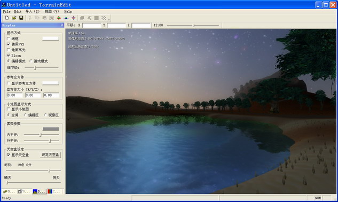
Task: Click the pin button on Display panel header
Action: click(x=62, y=25)
